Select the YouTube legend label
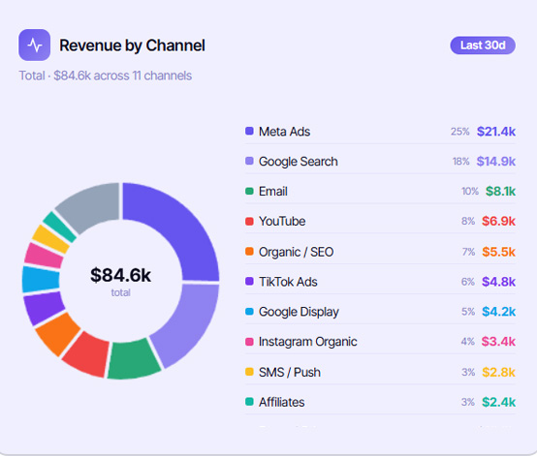Screen dimensions: 537x456 pyautogui.click(x=282, y=222)
